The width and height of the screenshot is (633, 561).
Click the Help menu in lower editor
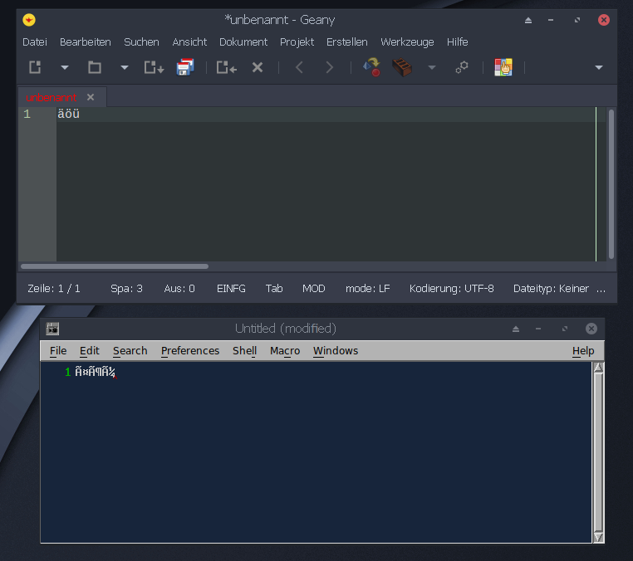point(583,351)
